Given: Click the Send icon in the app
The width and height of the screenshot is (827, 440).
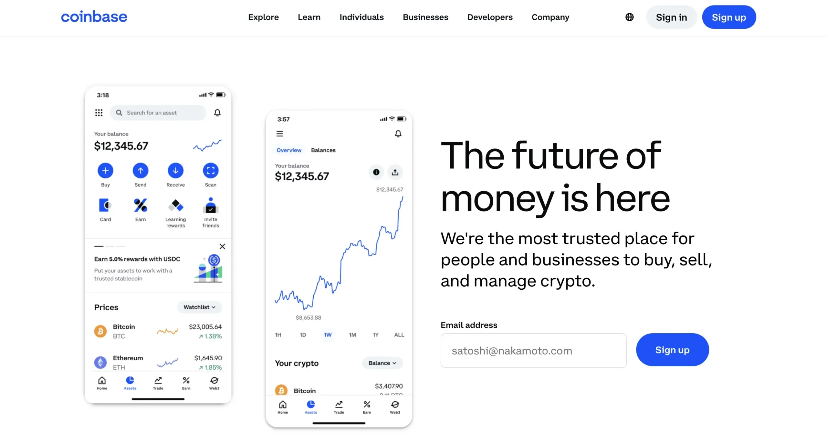Looking at the screenshot, I should pos(140,170).
